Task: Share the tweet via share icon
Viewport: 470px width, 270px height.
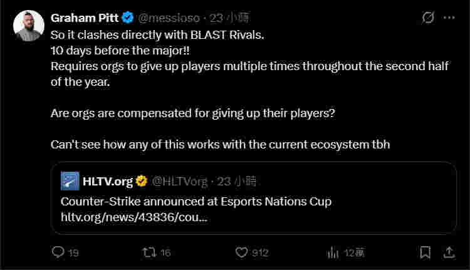Action: (449, 252)
